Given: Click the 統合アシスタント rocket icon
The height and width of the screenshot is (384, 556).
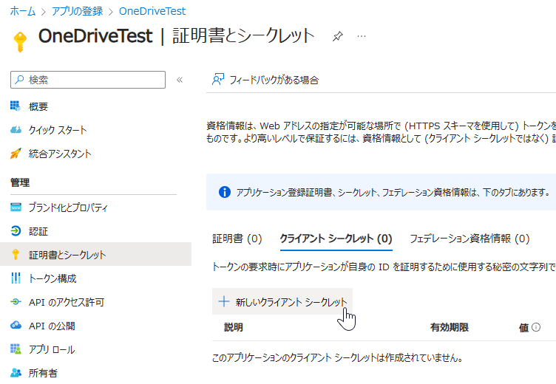Looking at the screenshot, I should pos(16,154).
